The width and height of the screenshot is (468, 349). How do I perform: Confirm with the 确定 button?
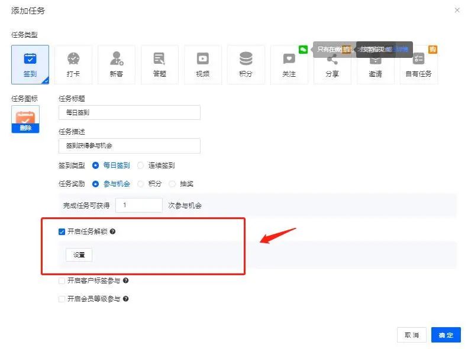click(446, 335)
